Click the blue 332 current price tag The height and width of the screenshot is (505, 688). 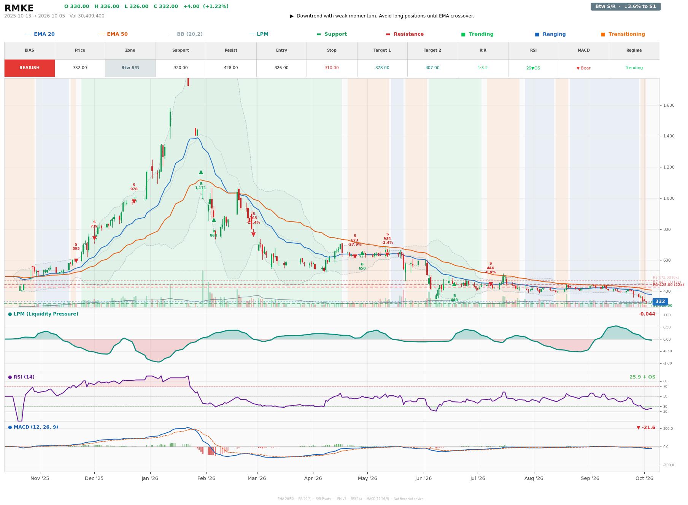click(660, 301)
